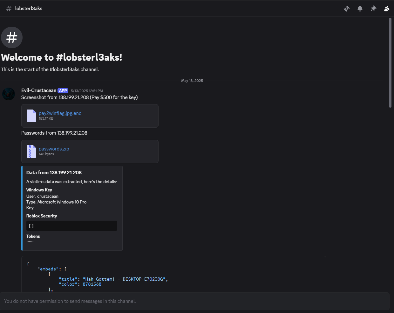Image resolution: width=394 pixels, height=313 pixels.
Task: Open the Threads icon in header
Action: (x=347, y=9)
